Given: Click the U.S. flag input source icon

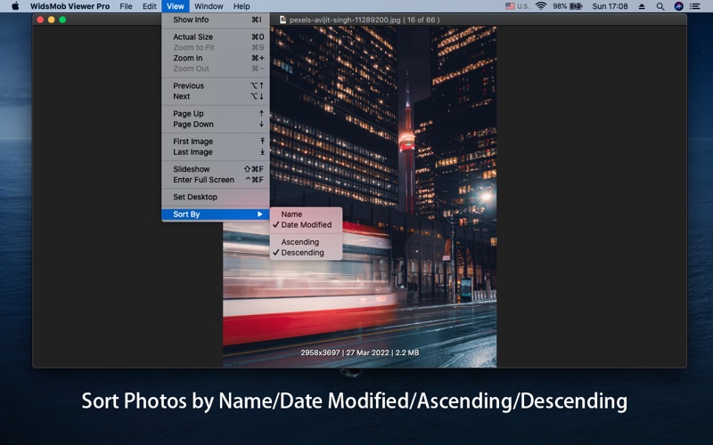Looking at the screenshot, I should (x=511, y=6).
